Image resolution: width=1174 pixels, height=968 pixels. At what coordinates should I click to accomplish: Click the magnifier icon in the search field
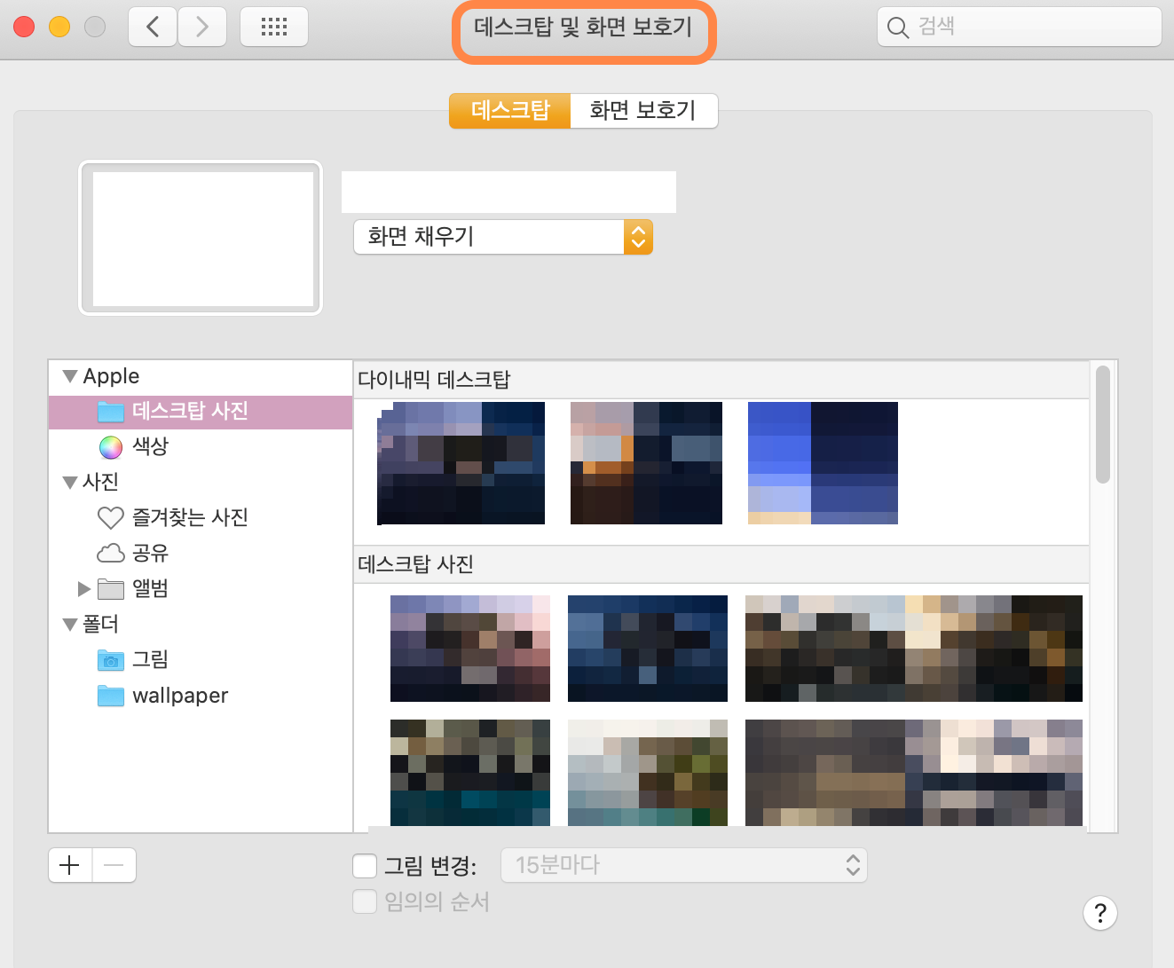pos(898,28)
